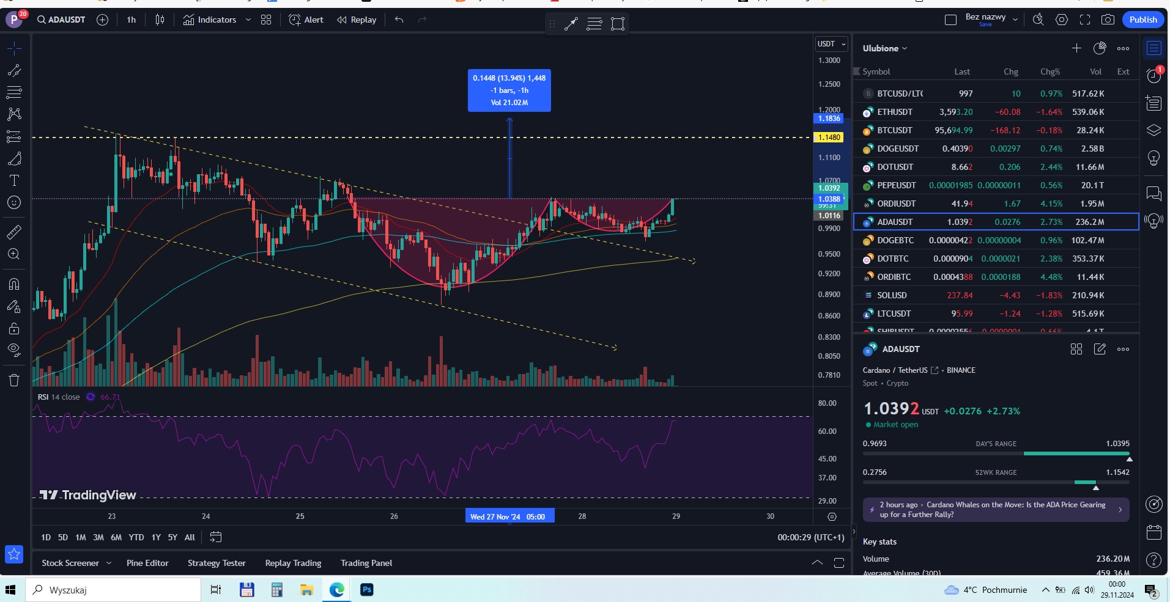Screen dimensions: 1170x602
Task: Edit ADAUSDT symbol note pencil icon
Action: click(1100, 349)
